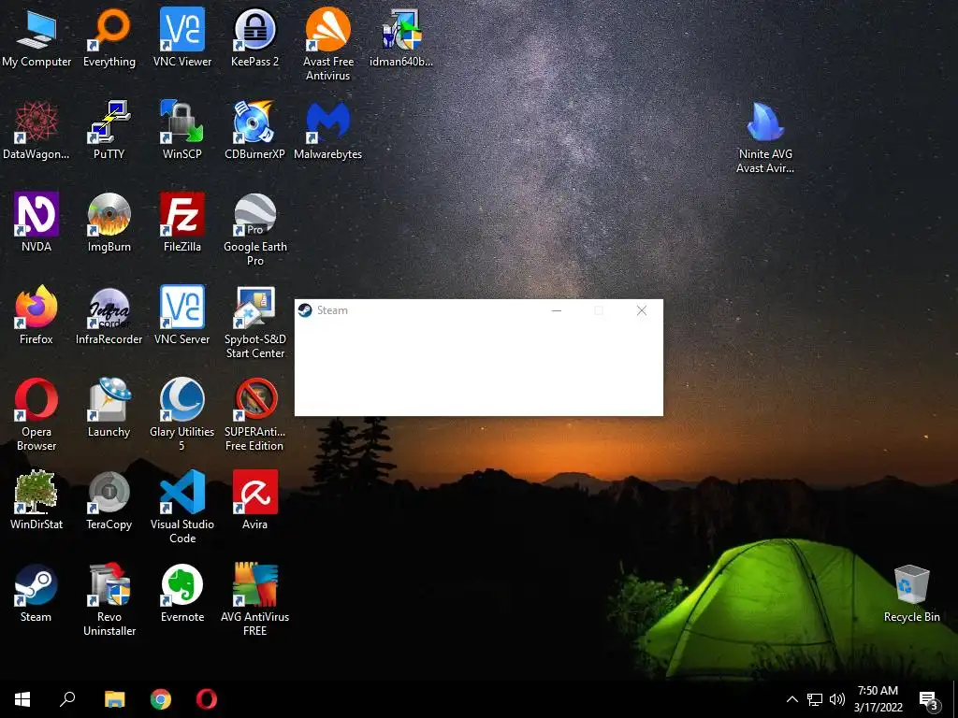
Task: Open My Computer desktop icon
Action: point(36,37)
